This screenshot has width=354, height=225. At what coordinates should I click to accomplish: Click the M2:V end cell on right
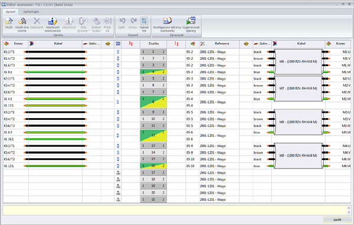[338, 86]
